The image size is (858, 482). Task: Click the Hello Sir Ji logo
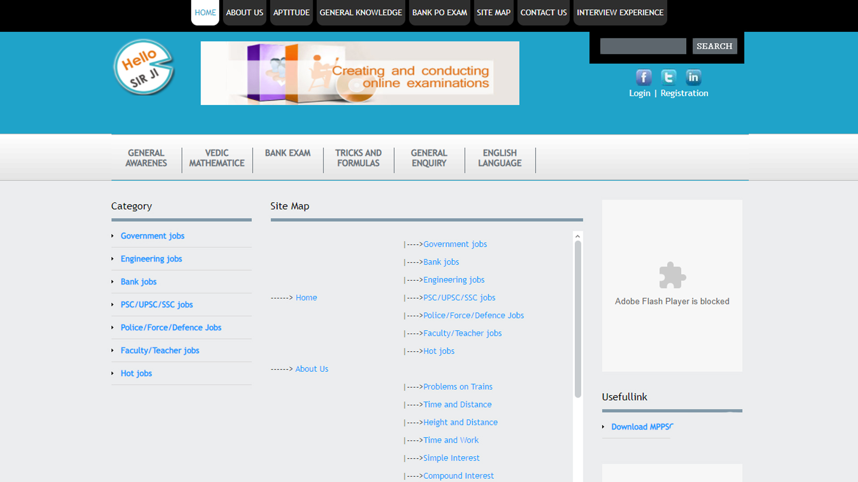(x=143, y=67)
